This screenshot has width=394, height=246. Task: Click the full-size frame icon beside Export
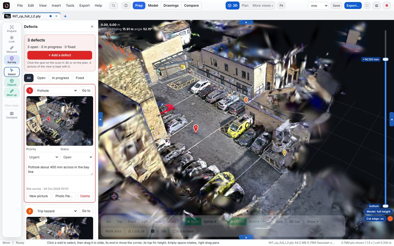tap(367, 5)
